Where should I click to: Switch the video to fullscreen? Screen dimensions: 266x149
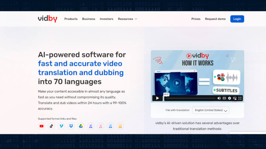click(240, 98)
